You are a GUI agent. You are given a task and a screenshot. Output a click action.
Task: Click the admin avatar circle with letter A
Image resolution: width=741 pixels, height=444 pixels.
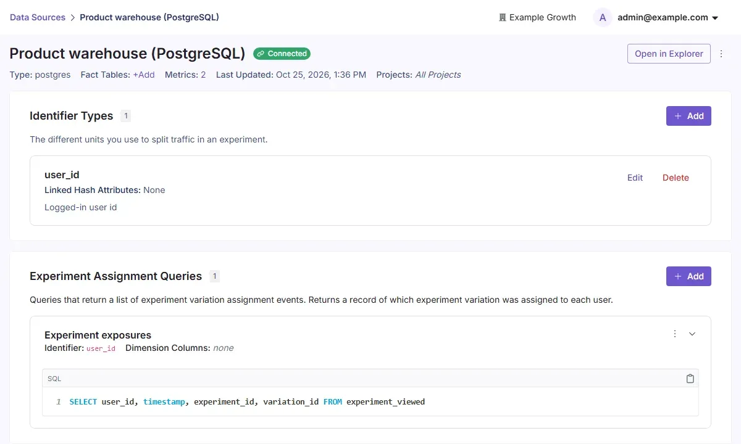click(x=603, y=17)
